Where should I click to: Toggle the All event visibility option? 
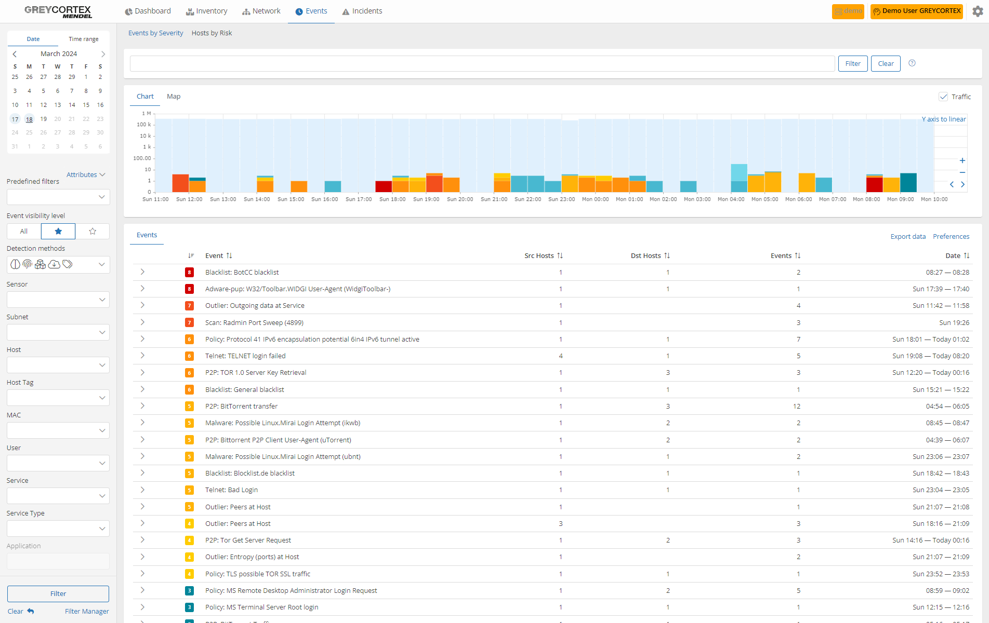[23, 231]
